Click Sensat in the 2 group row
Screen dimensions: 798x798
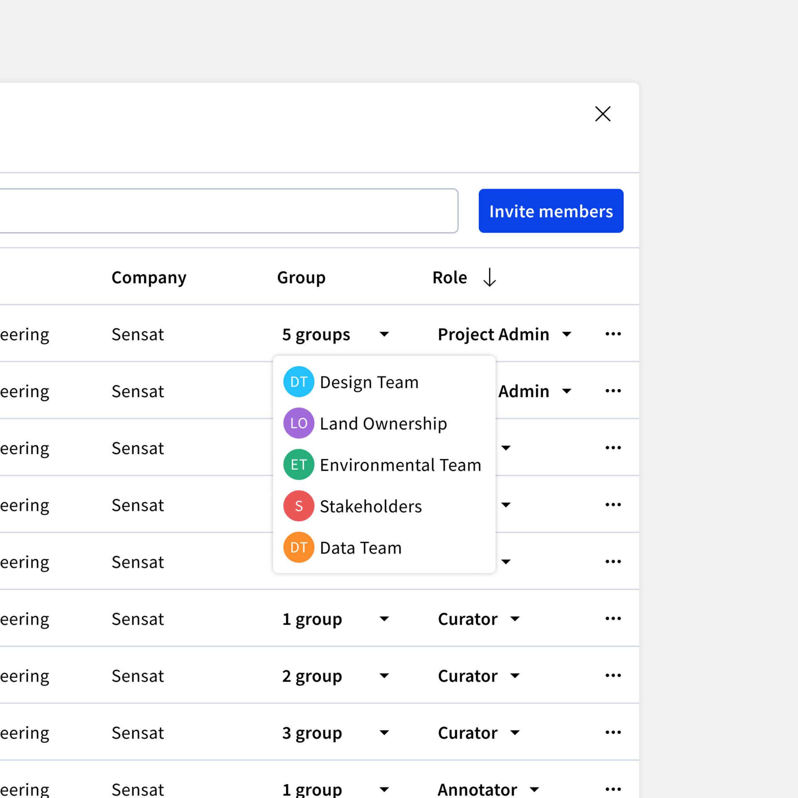(138, 676)
